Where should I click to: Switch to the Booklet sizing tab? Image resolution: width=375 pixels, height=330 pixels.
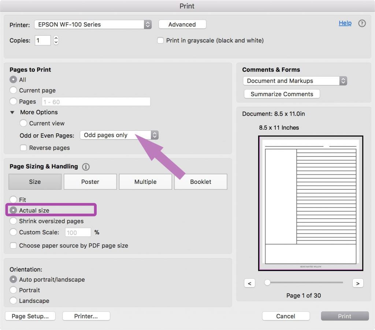201,182
